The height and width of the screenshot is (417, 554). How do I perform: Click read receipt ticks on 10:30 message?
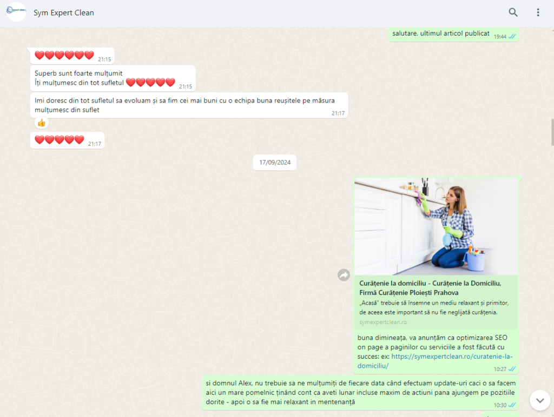click(512, 405)
